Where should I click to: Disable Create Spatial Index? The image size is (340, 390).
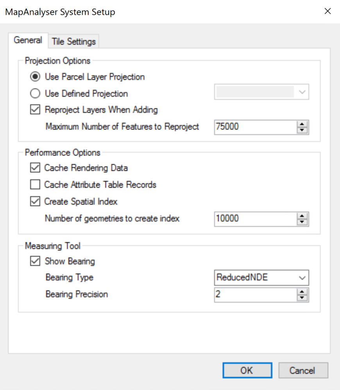pyautogui.click(x=35, y=201)
